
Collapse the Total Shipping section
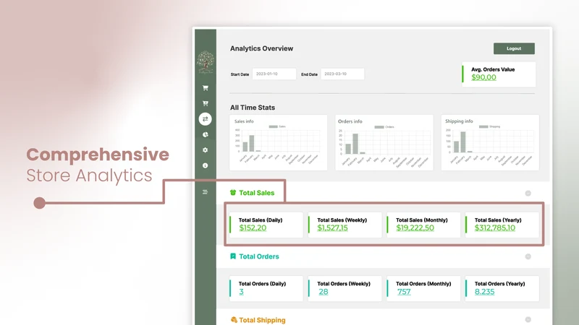528,319
